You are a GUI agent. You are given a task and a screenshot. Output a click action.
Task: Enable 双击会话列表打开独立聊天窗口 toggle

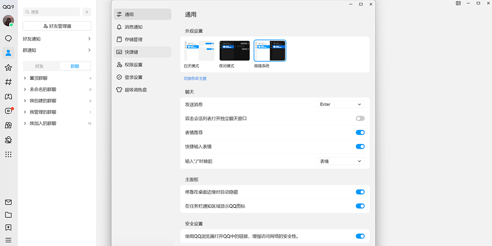point(360,118)
